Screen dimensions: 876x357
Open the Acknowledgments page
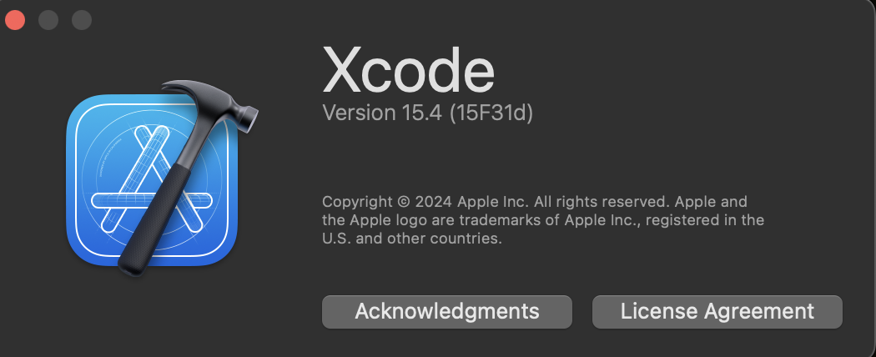[447, 311]
